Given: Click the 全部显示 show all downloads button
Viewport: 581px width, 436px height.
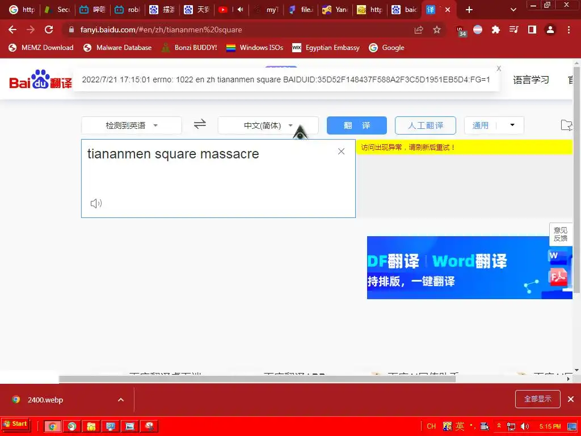Looking at the screenshot, I should click(537, 399).
